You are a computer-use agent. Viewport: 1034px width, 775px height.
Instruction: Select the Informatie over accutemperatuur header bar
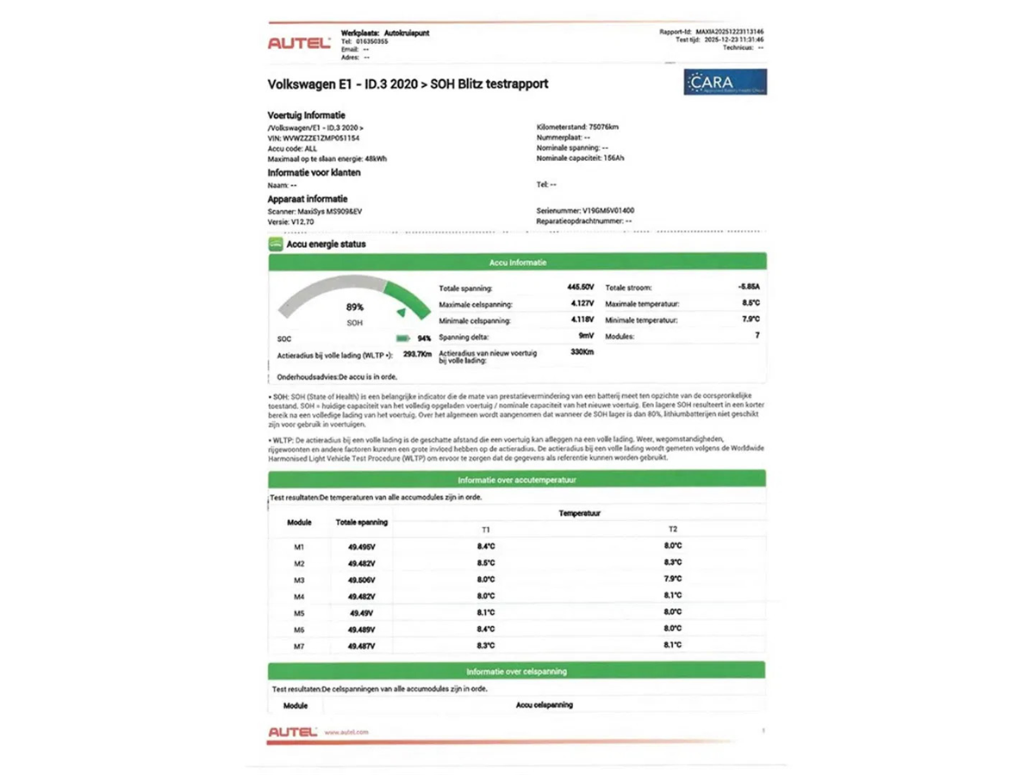[x=517, y=480]
